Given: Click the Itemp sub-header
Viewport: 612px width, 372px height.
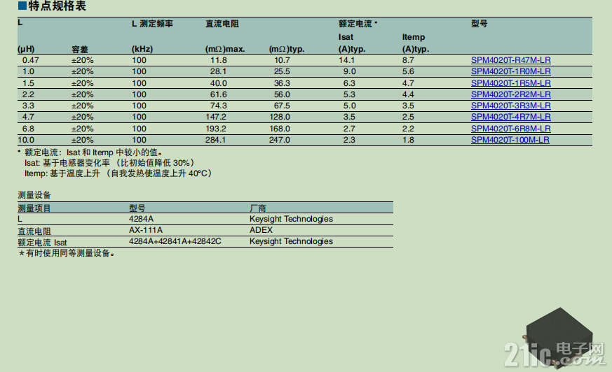Looking at the screenshot, I should click(414, 37).
